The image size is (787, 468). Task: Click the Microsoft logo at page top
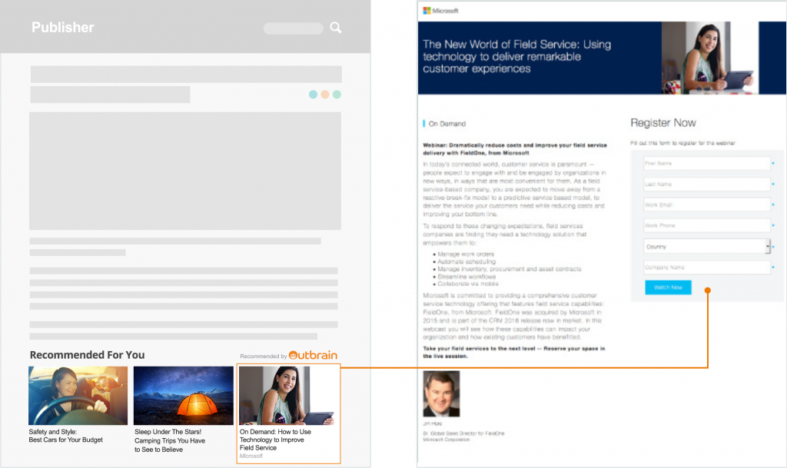[441, 11]
